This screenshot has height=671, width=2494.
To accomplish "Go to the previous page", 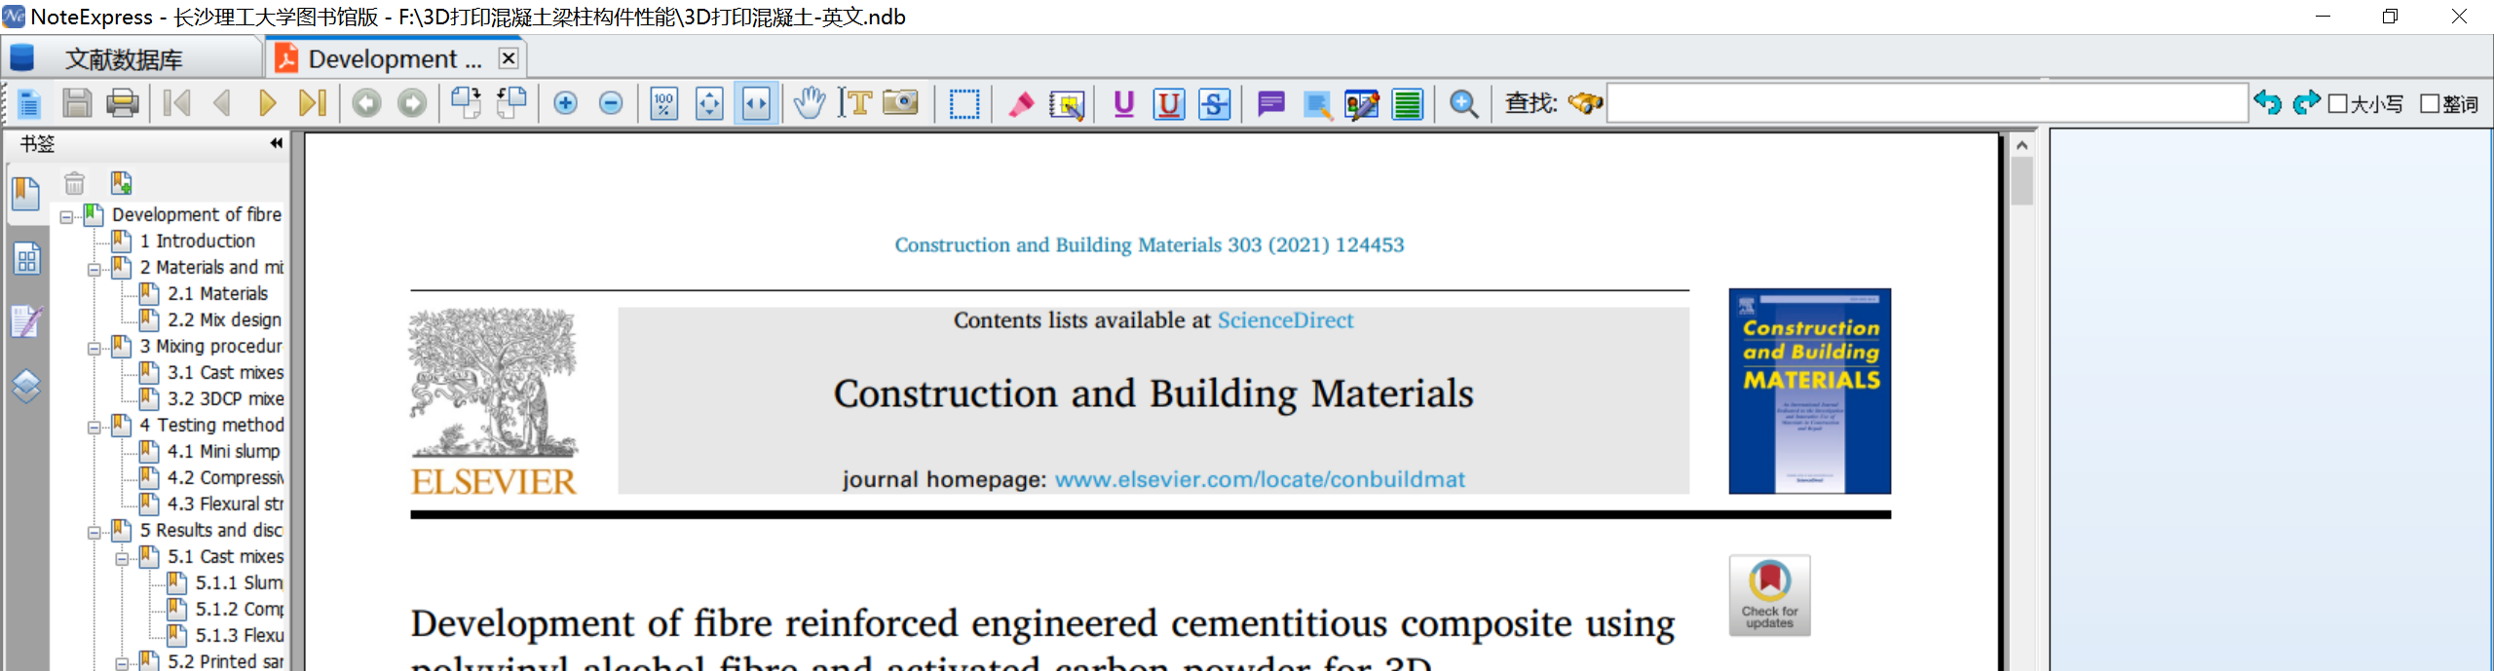I will pyautogui.click(x=222, y=103).
